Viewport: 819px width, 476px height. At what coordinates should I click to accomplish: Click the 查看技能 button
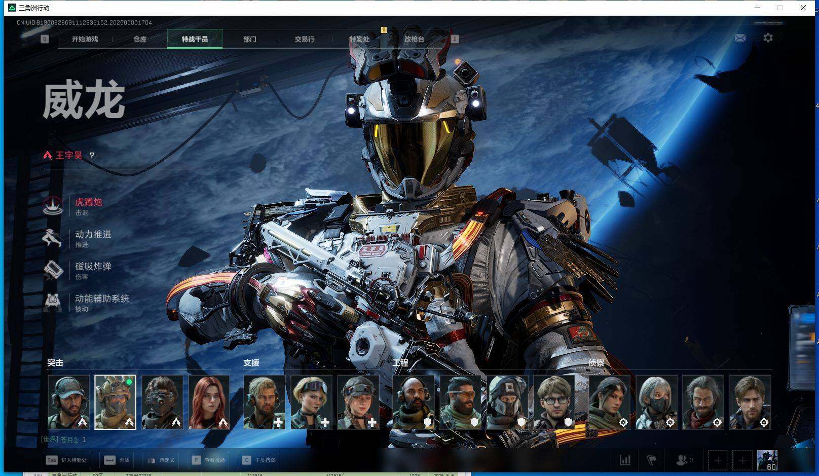[208, 460]
